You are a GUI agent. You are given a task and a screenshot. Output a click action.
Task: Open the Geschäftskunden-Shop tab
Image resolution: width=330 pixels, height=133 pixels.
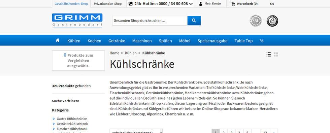(x=71, y=4)
